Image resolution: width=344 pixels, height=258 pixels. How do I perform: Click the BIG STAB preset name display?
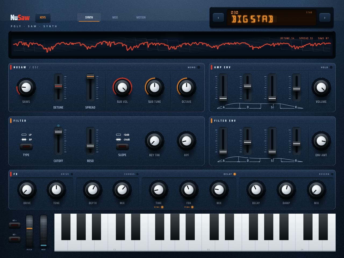tap(271, 18)
